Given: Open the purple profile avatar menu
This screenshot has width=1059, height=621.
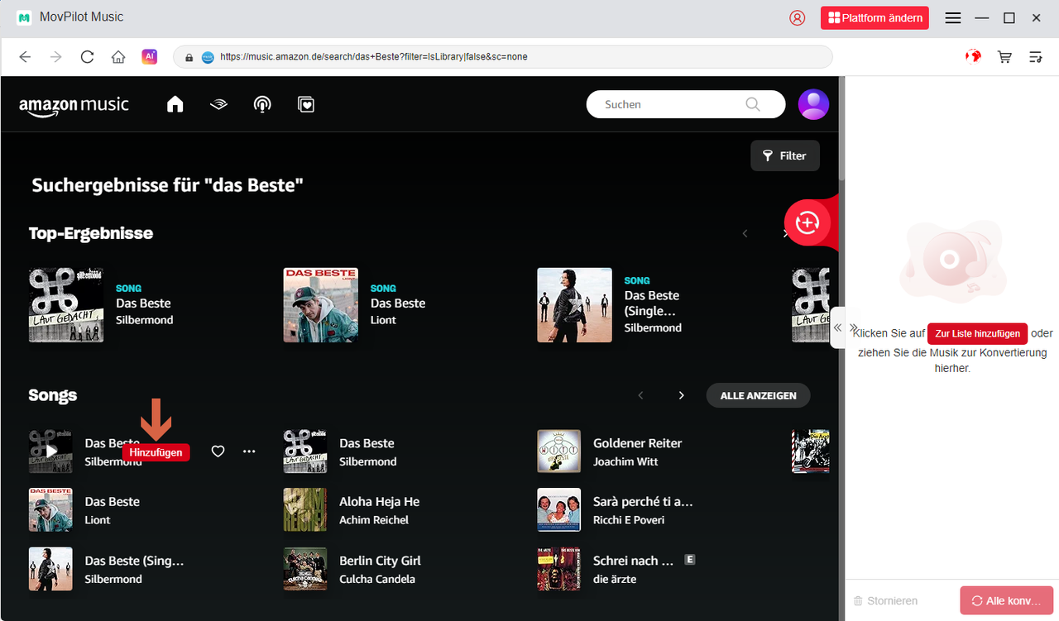Looking at the screenshot, I should point(813,104).
